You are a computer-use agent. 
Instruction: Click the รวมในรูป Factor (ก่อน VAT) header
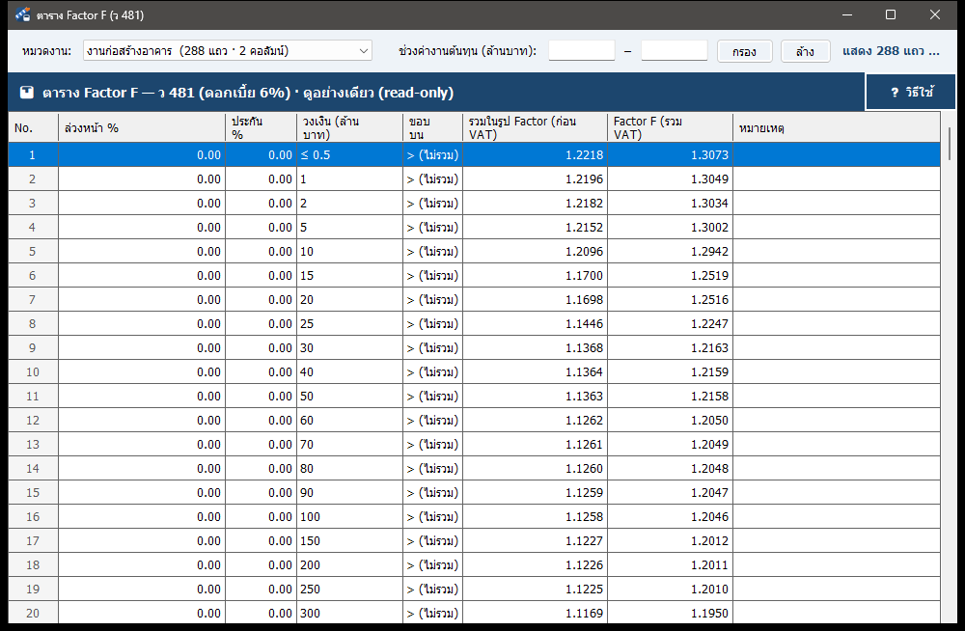(x=535, y=128)
